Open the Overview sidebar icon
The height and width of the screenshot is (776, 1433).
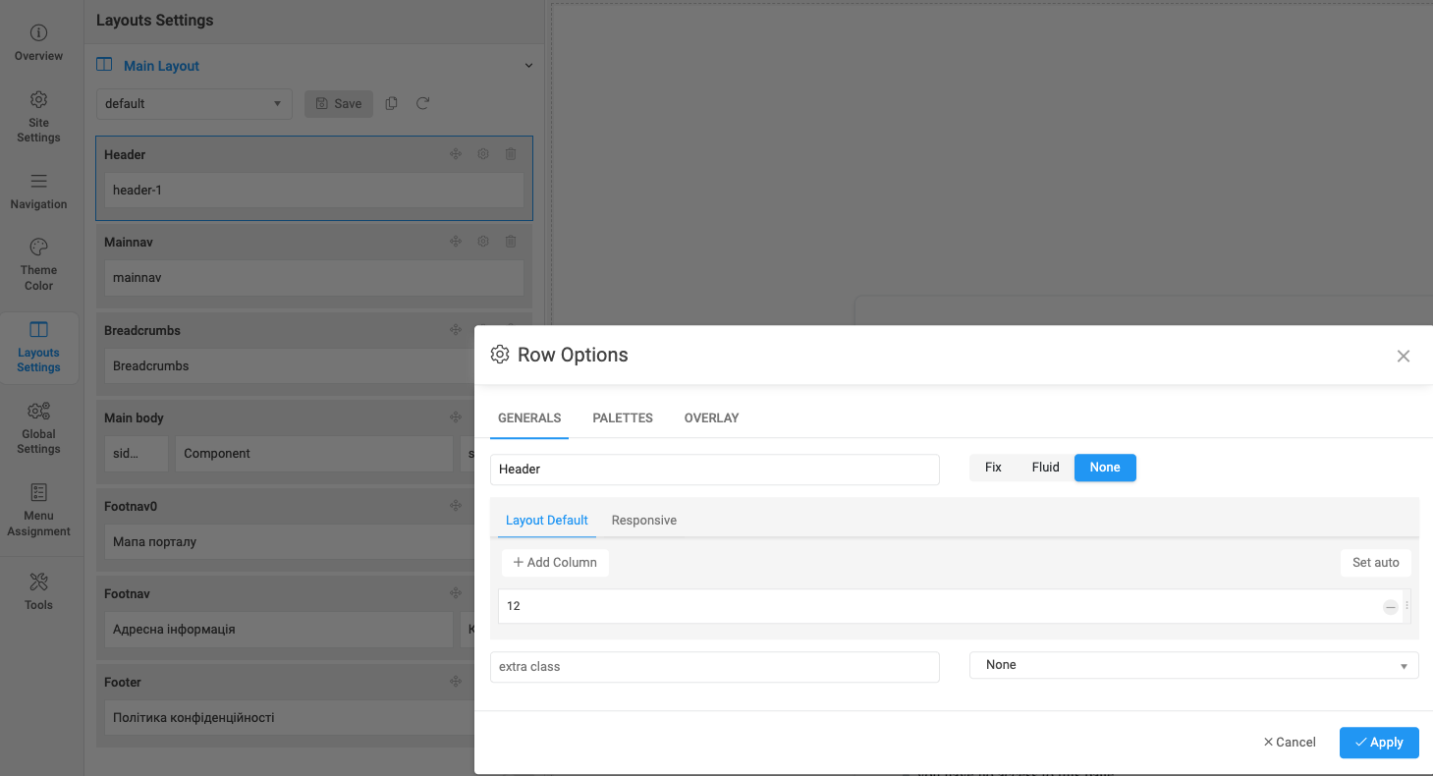(38, 33)
